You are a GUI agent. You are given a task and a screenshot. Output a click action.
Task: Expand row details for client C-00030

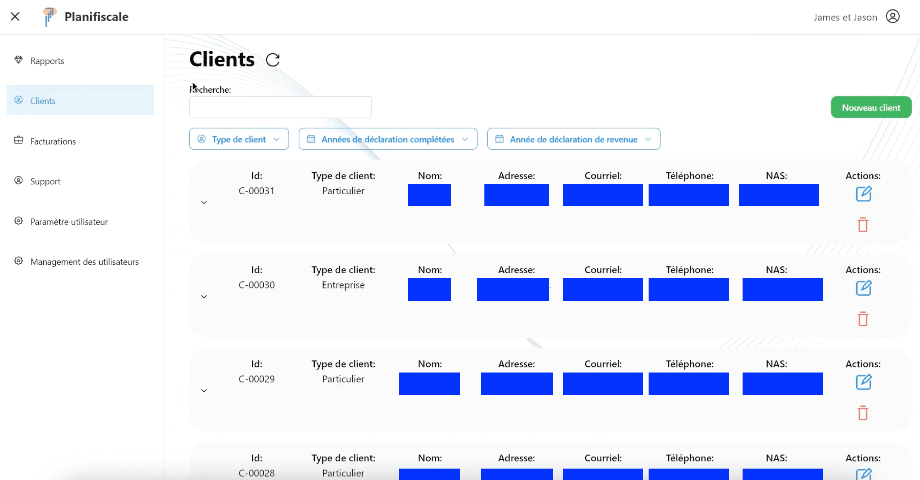[x=204, y=297]
